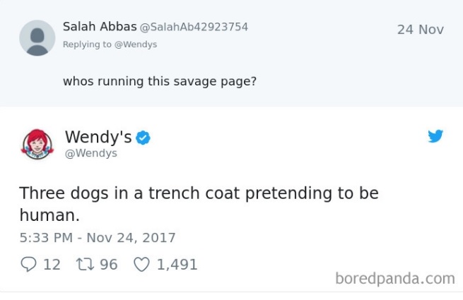Open the 5:33 PM - Nov 24, 2017 timestamp
463x300 pixels.
98,238
